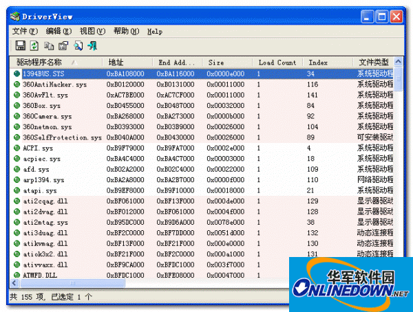Click size 0x0078e000 of ati2mtag.sys
This screenshot has width=413, height=312.
point(226,222)
